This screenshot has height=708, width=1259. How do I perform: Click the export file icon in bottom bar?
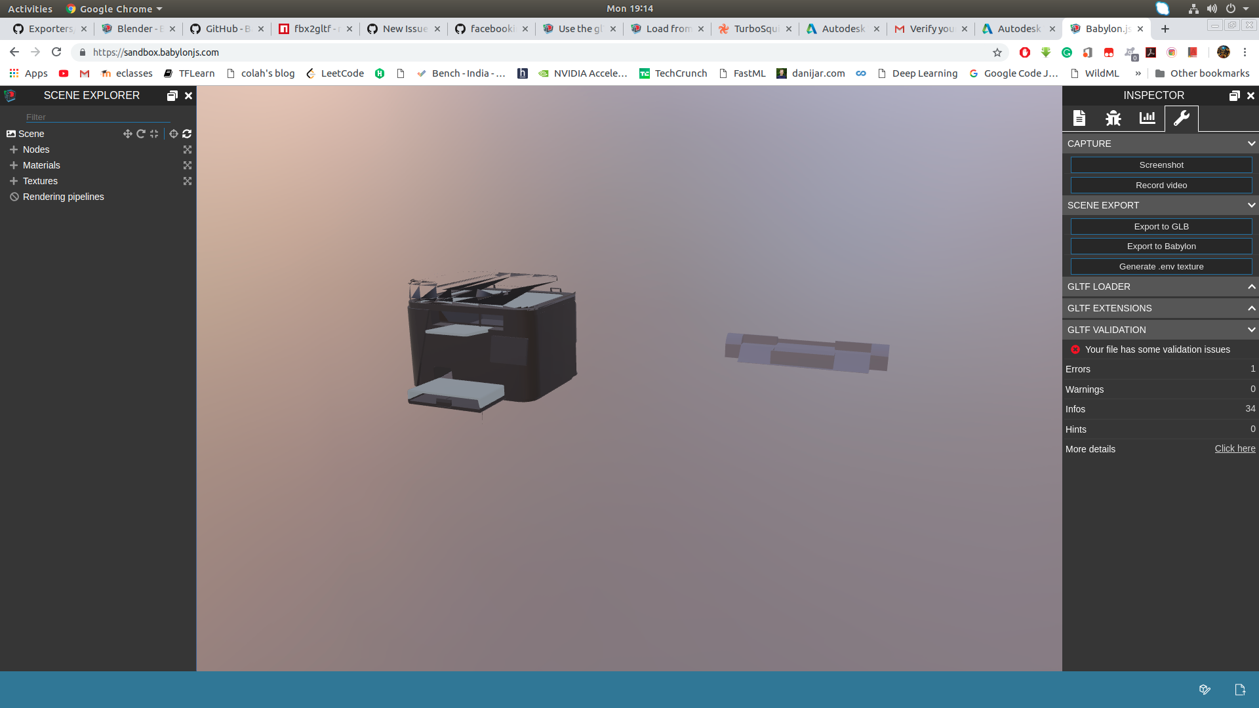coord(1240,690)
